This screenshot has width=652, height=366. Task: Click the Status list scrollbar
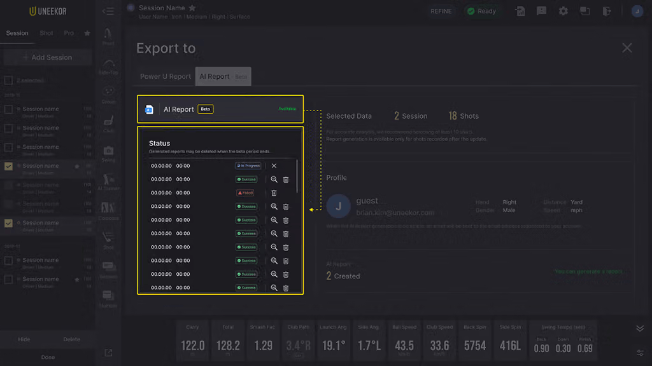point(297,177)
